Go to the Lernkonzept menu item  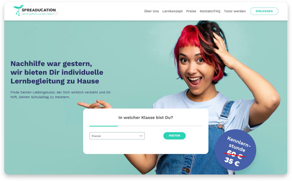point(173,11)
